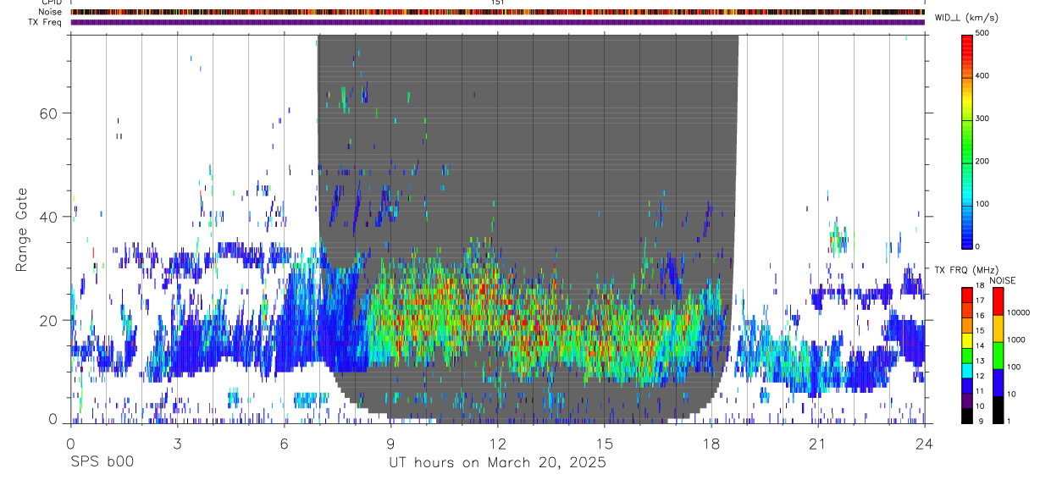Click the '400' tick on width color bar
The image size is (1040, 480).
(x=982, y=76)
